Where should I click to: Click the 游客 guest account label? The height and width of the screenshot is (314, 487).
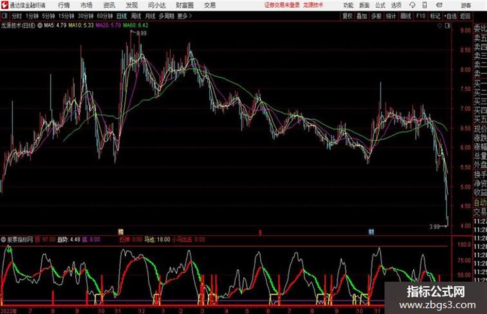pyautogui.click(x=465, y=5)
